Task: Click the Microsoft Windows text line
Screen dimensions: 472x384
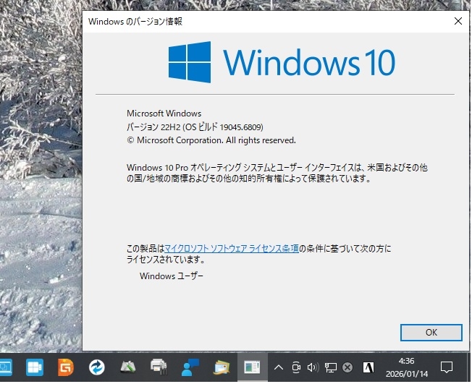Action: click(164, 114)
